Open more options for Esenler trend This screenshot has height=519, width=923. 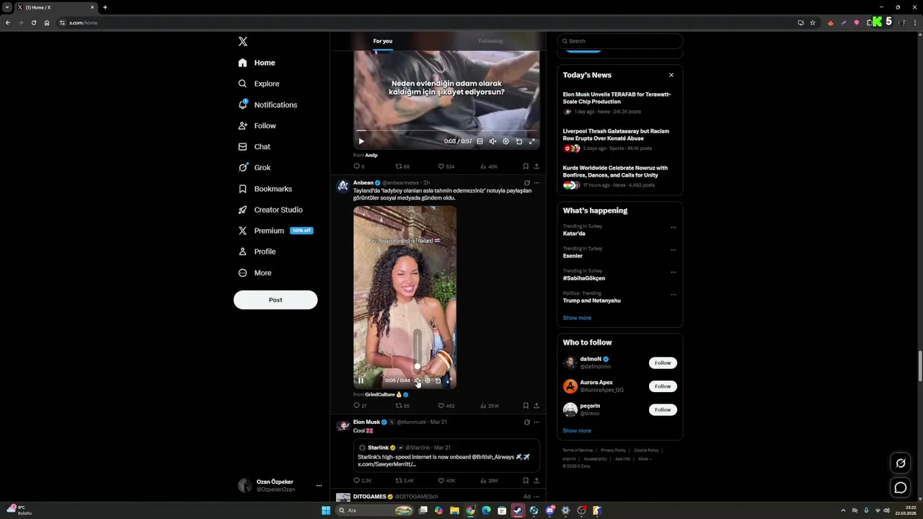coord(674,250)
